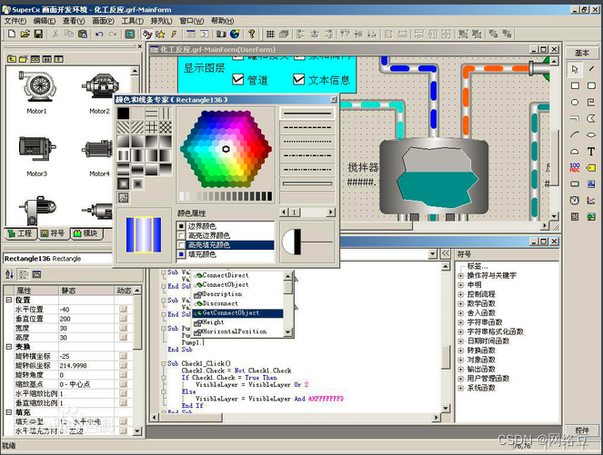The width and height of the screenshot is (603, 455).
Task: Switch to the 符号 tab
Action: 54,233
